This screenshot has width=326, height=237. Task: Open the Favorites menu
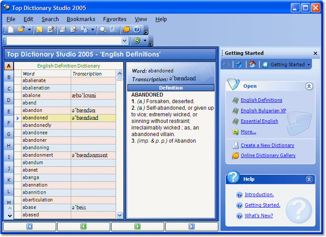tap(115, 19)
